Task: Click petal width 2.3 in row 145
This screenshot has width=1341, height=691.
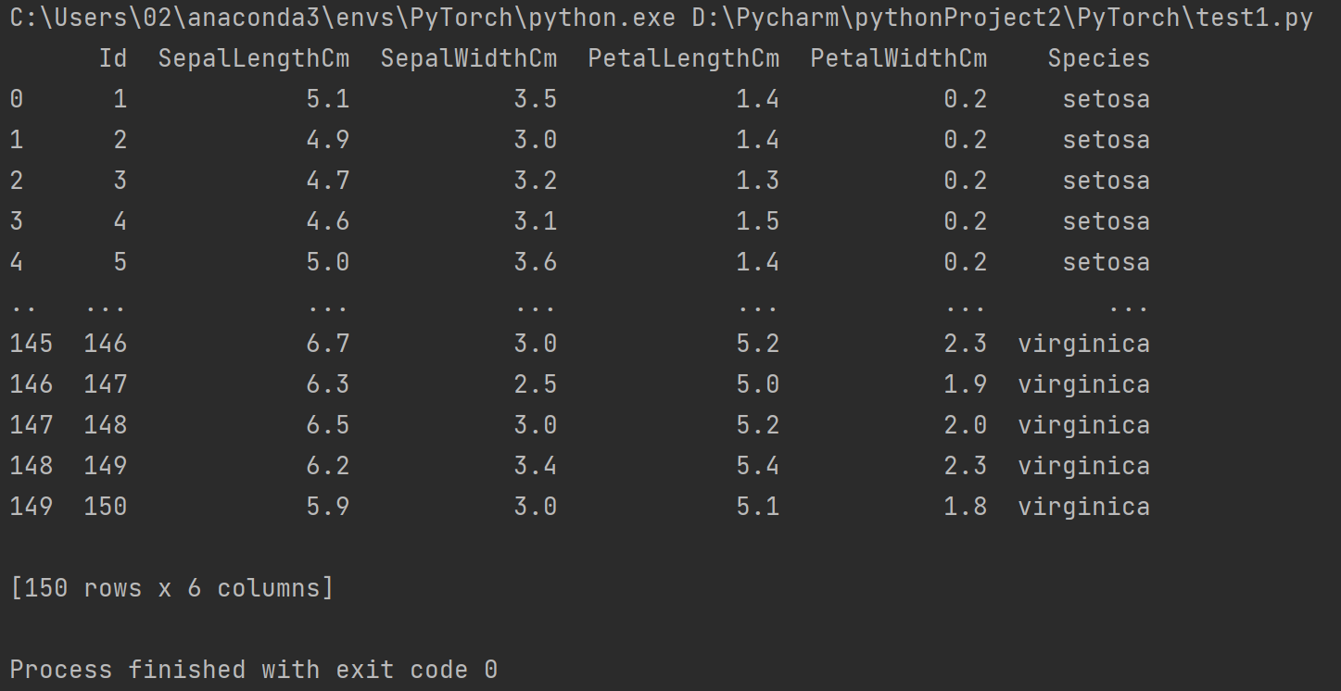Action: [966, 344]
